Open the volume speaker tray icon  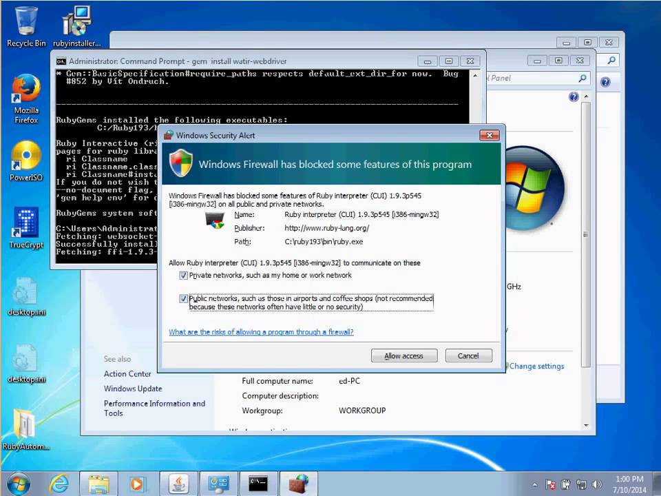(x=597, y=485)
